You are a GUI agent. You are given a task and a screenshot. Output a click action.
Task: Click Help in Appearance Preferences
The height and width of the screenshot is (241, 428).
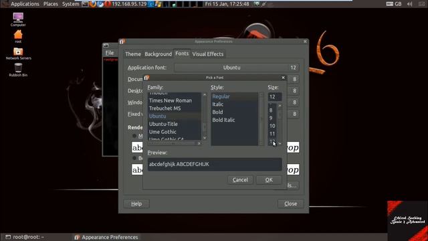tap(136, 204)
